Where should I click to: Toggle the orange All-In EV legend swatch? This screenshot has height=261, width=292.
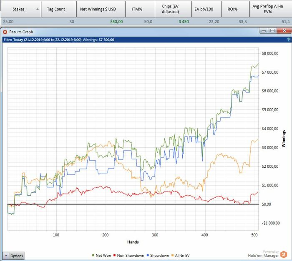(172, 256)
